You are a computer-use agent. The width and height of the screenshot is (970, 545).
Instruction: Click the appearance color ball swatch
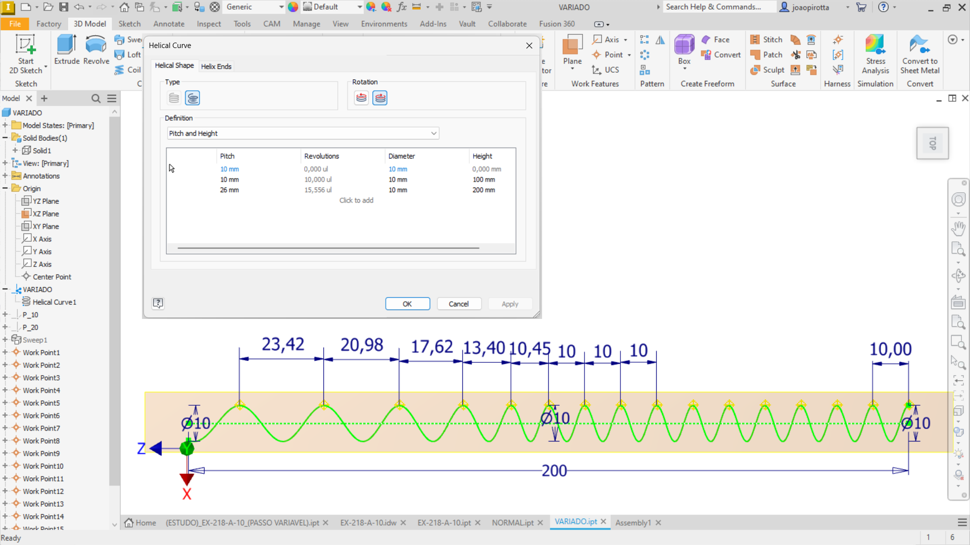click(294, 7)
